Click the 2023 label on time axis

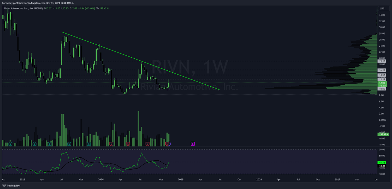tap(22, 179)
